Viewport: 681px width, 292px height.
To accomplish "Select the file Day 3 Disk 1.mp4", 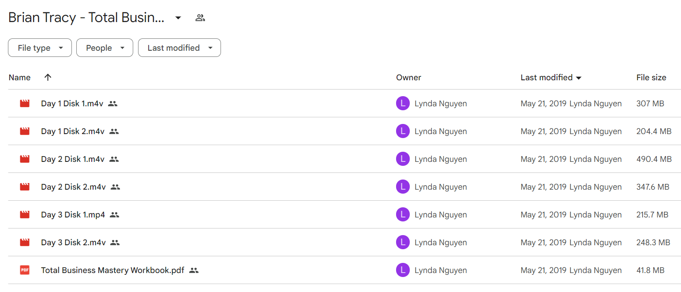I will pyautogui.click(x=73, y=215).
